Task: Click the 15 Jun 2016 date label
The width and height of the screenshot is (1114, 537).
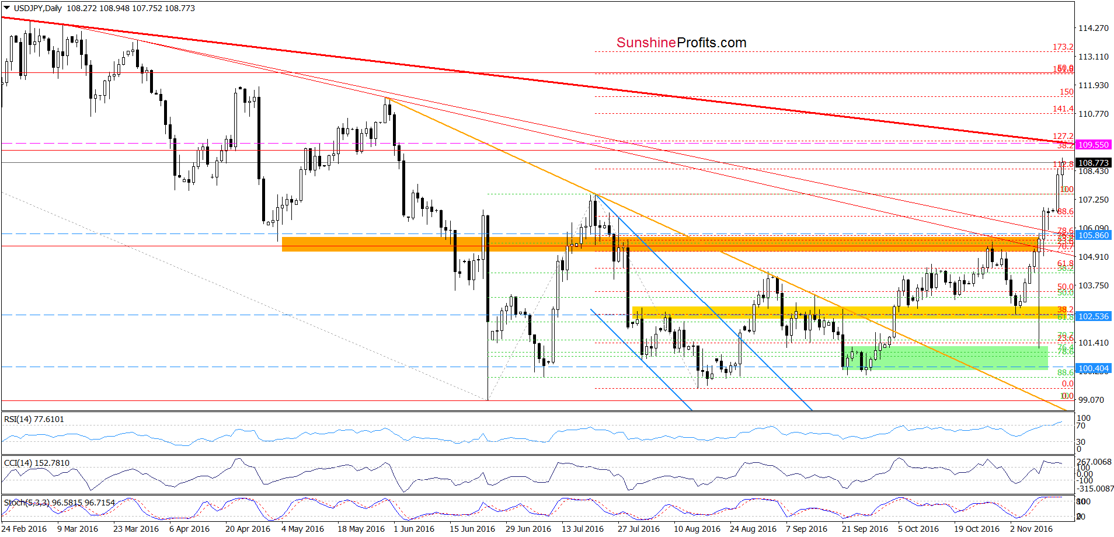Action: [x=472, y=529]
